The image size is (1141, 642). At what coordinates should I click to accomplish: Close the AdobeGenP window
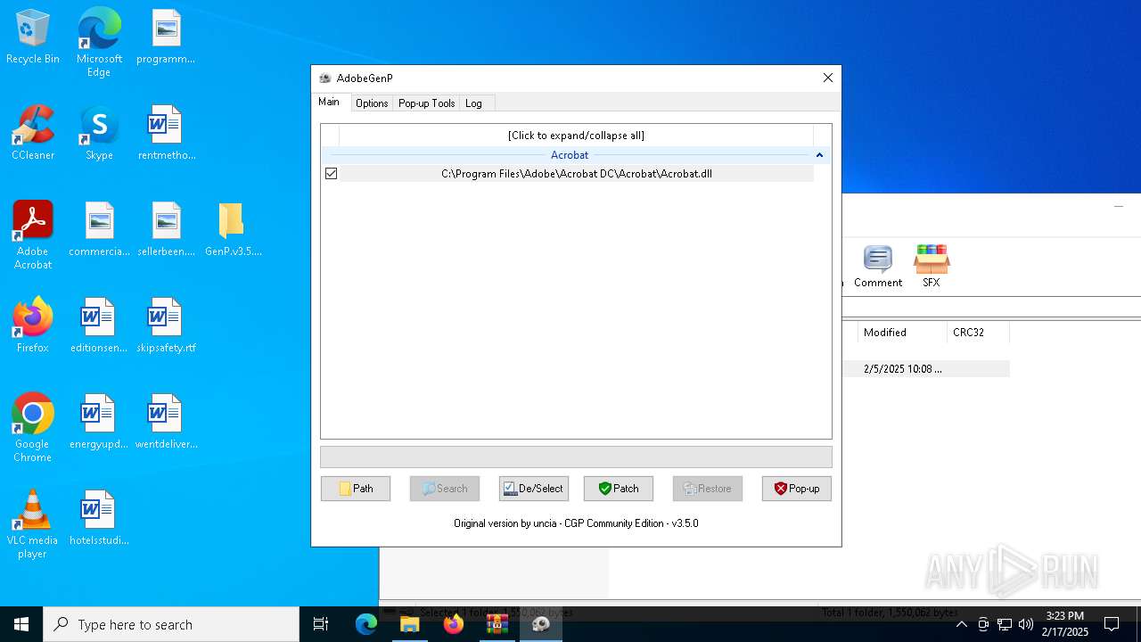828,78
